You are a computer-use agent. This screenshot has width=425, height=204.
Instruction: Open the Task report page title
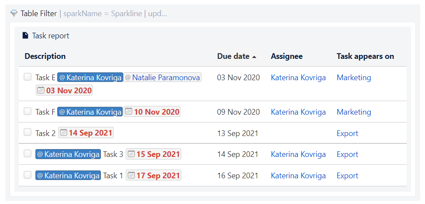pos(51,36)
